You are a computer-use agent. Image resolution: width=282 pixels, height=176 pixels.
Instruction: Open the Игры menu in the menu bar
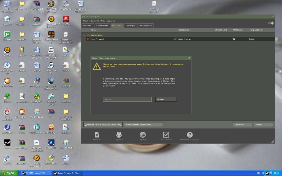pos(103,21)
